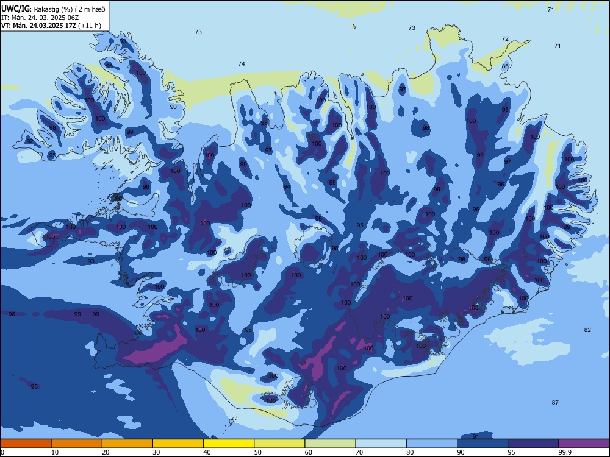Click the 30–40 golden legend swatch
The image size is (610, 457).
(178, 444)
